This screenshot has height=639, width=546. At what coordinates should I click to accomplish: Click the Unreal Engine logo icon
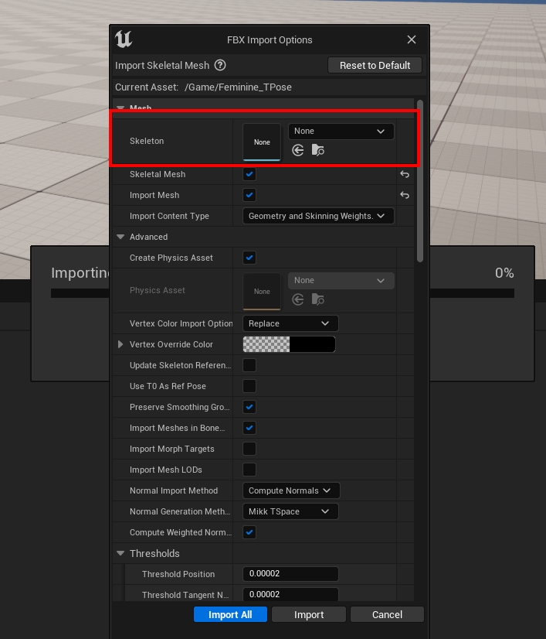(124, 39)
